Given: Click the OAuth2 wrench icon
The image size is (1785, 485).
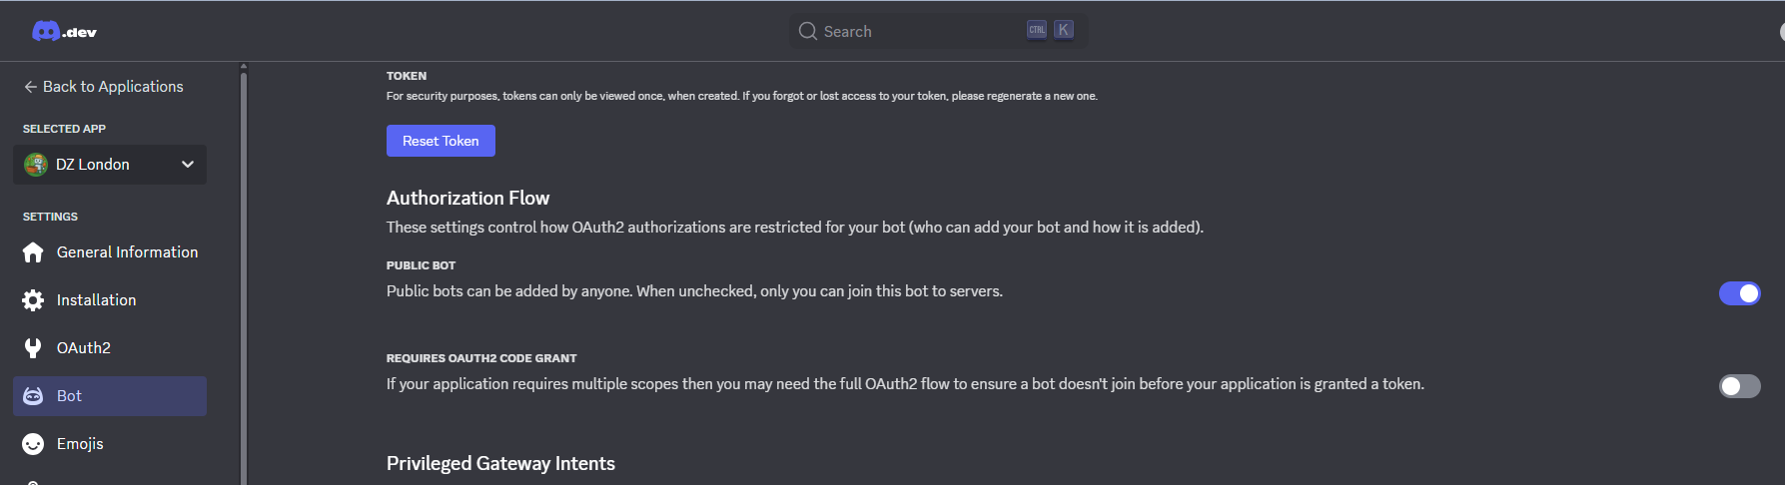Looking at the screenshot, I should pyautogui.click(x=33, y=348).
